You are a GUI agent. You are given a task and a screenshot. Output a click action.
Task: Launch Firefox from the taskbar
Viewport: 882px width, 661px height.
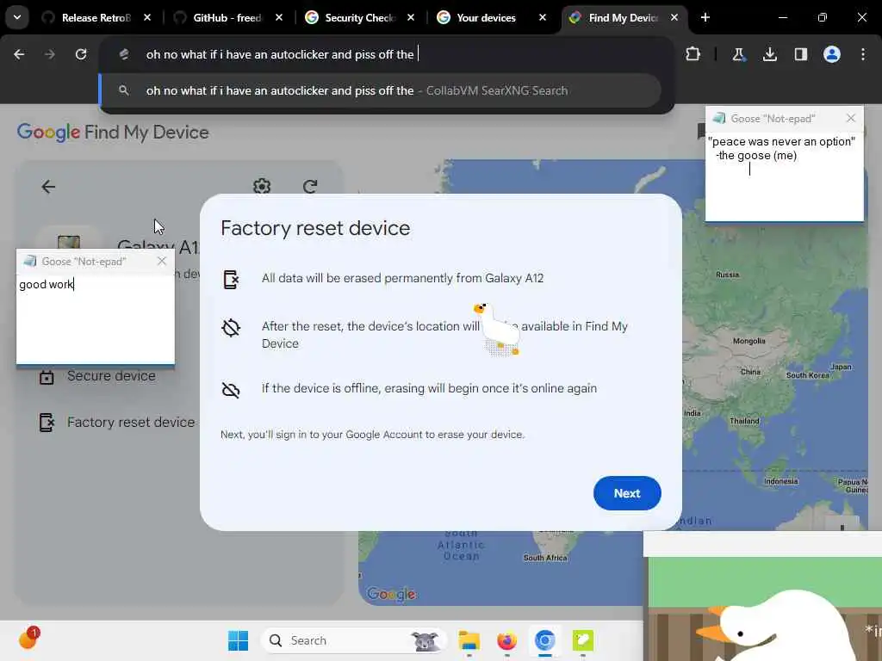506,640
